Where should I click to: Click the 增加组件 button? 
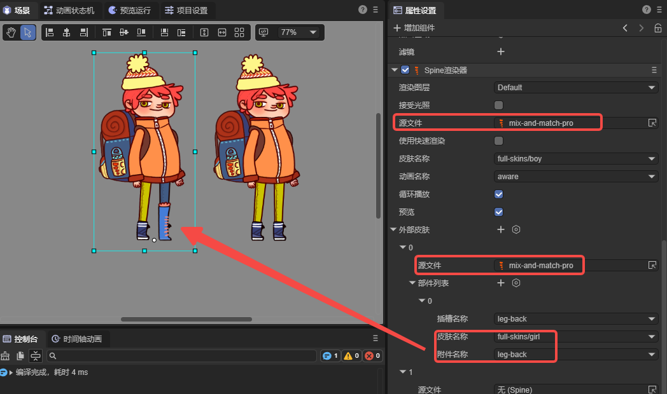click(x=414, y=28)
